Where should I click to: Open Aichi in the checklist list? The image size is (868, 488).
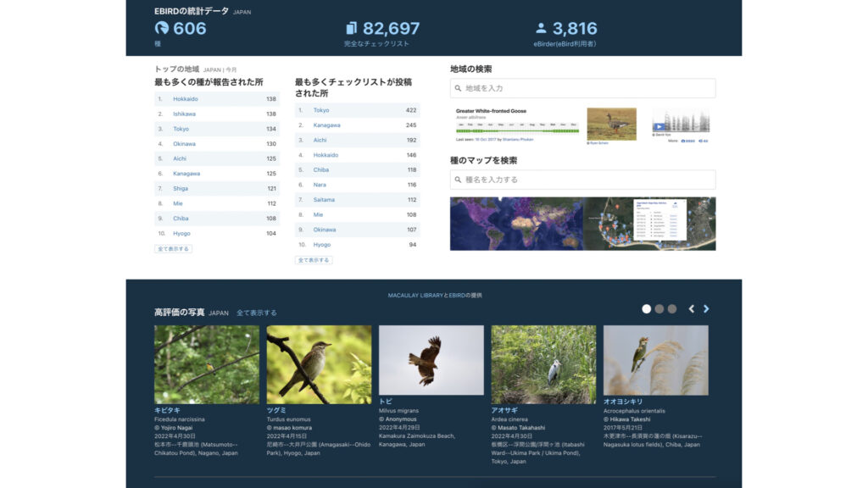click(320, 140)
